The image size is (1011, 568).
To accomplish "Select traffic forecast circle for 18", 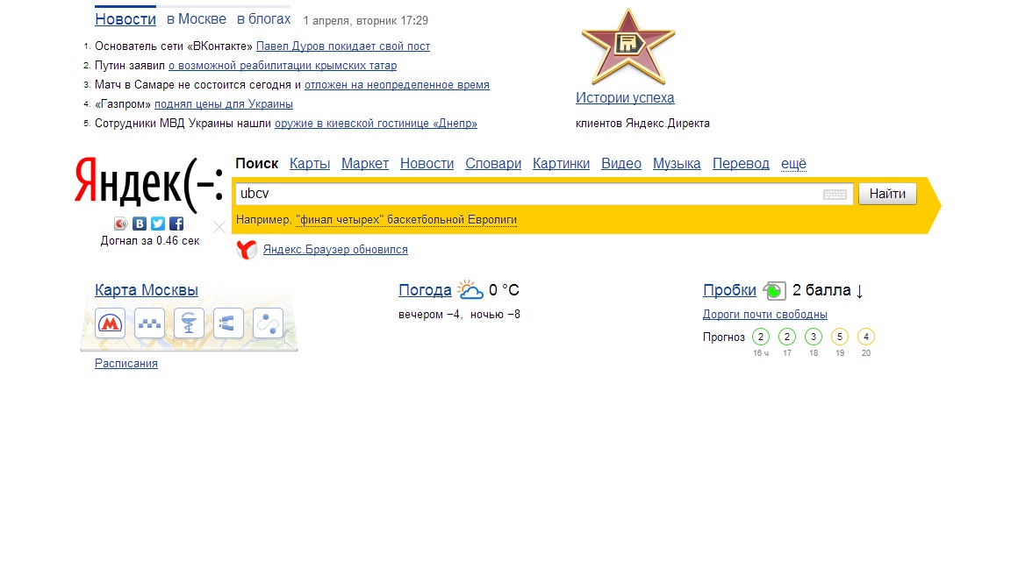I will click(814, 337).
